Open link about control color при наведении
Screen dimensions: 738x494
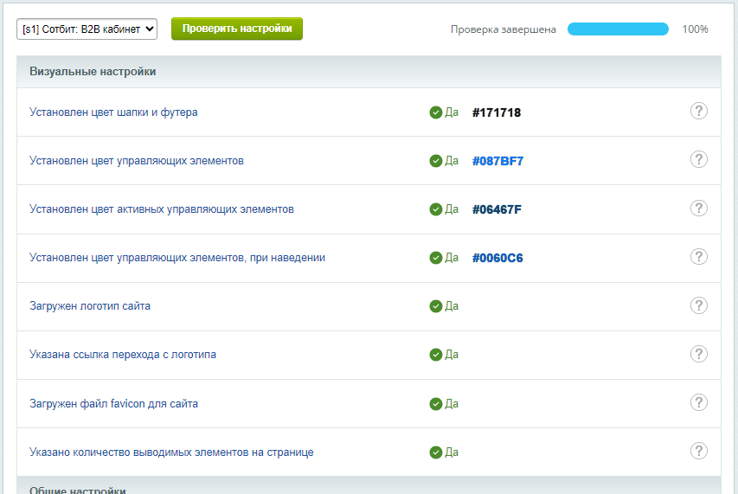pyautogui.click(x=177, y=258)
